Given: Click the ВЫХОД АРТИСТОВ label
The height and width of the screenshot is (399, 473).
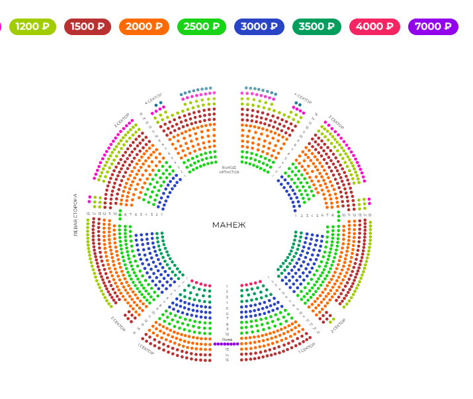Looking at the screenshot, I should (229, 169).
